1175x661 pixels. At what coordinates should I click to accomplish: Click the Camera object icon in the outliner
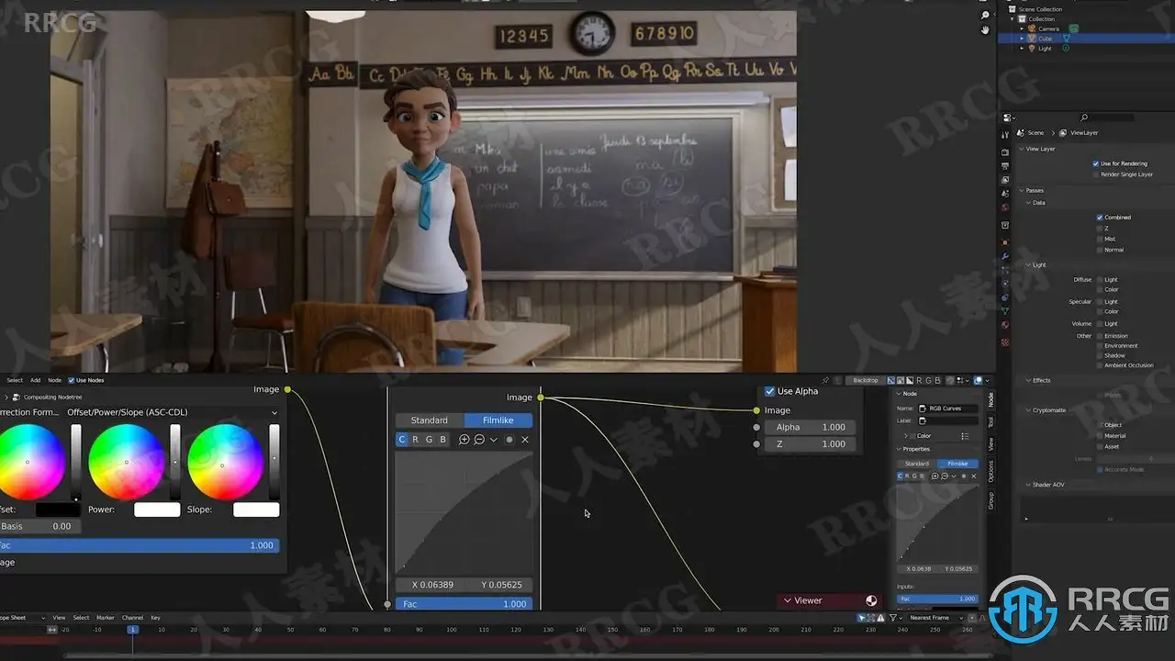click(1033, 28)
